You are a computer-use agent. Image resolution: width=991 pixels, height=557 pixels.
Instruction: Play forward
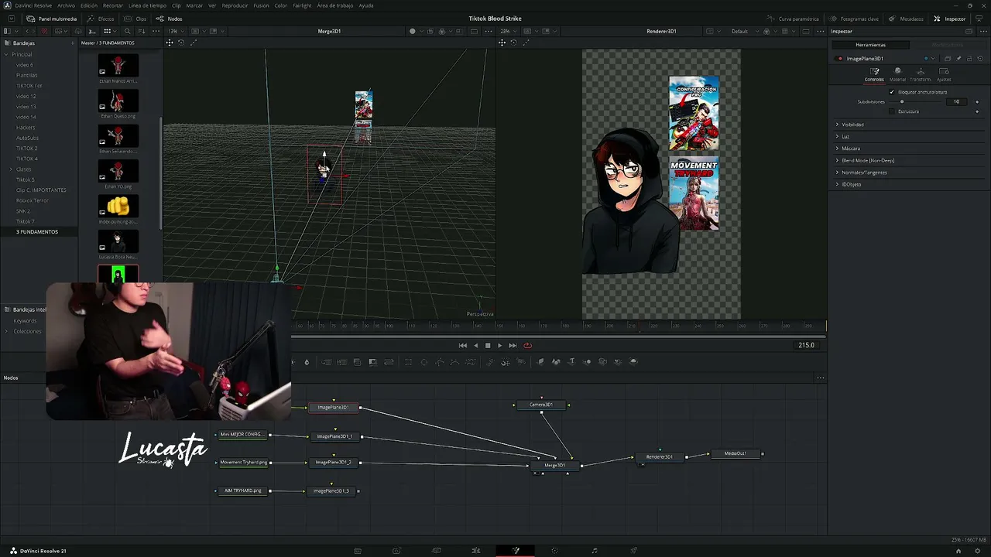[x=499, y=346]
